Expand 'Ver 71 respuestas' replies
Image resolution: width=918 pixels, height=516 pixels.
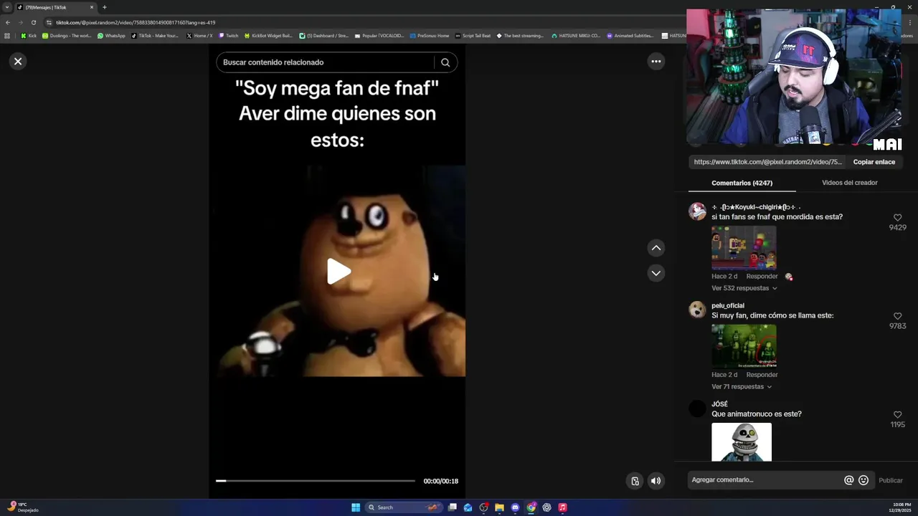tap(742, 387)
